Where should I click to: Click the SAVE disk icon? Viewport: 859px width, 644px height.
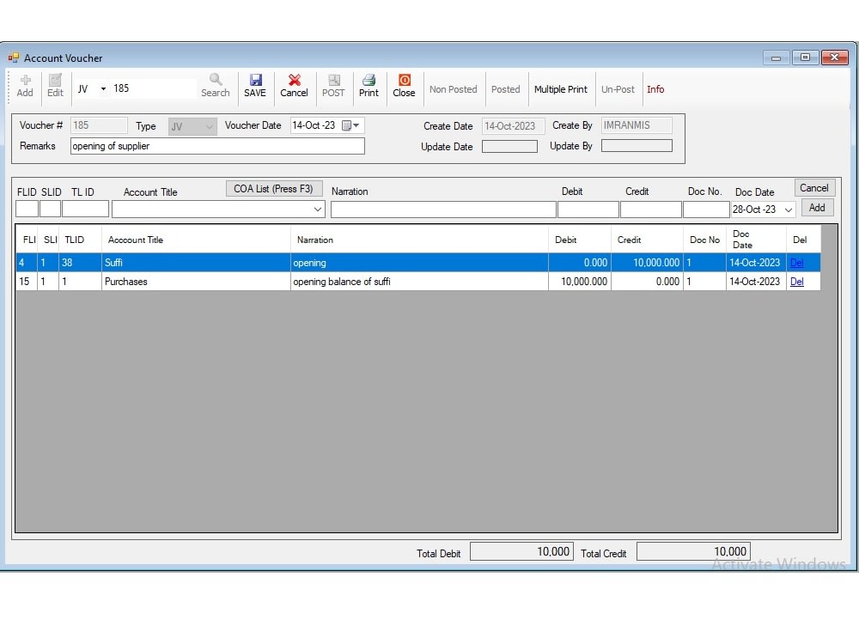coord(255,86)
